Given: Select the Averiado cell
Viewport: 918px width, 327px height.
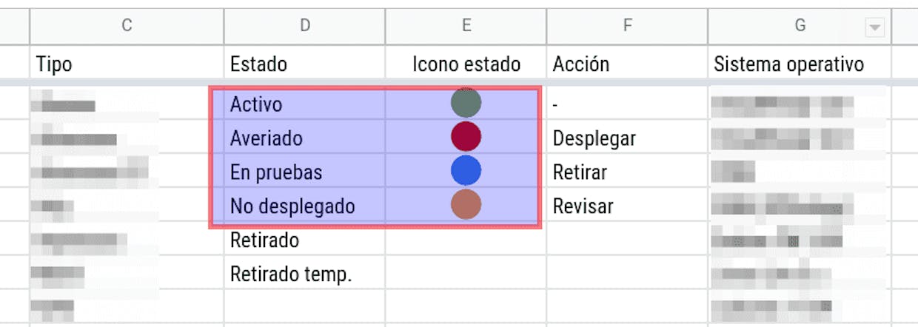Looking at the screenshot, I should point(304,138).
